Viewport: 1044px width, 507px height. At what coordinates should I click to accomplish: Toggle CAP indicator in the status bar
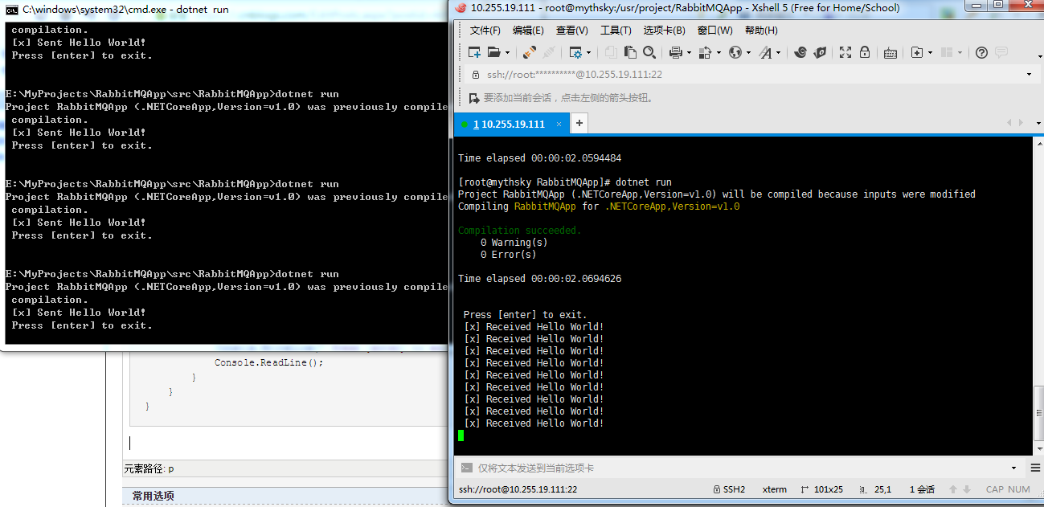click(x=994, y=489)
